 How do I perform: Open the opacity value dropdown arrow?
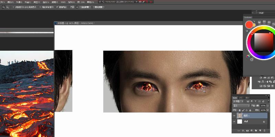click(x=268, y=106)
